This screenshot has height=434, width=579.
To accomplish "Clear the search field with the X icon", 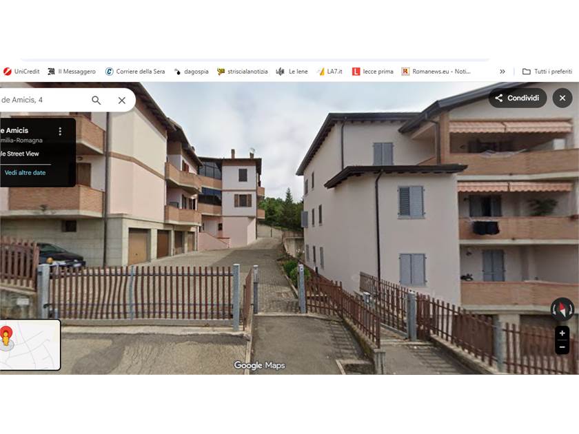I will (x=122, y=100).
